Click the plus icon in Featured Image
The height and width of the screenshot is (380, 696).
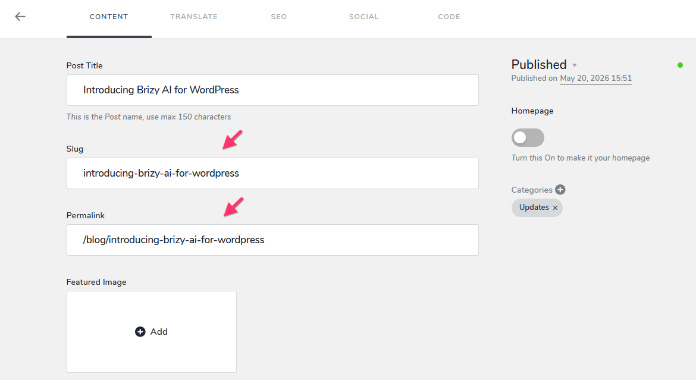click(x=140, y=332)
